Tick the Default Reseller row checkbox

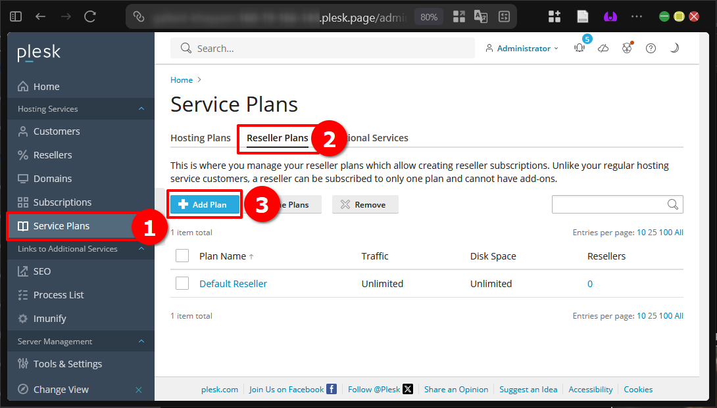[x=182, y=283]
